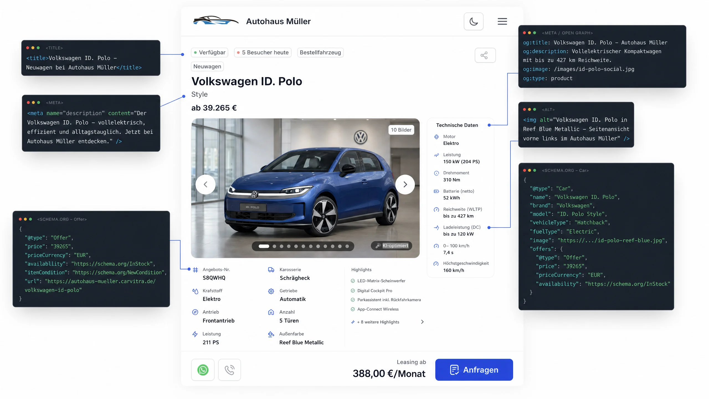Image resolution: width=709 pixels, height=399 pixels.
Task: Click offer number S8QWHQ
Action: point(214,278)
